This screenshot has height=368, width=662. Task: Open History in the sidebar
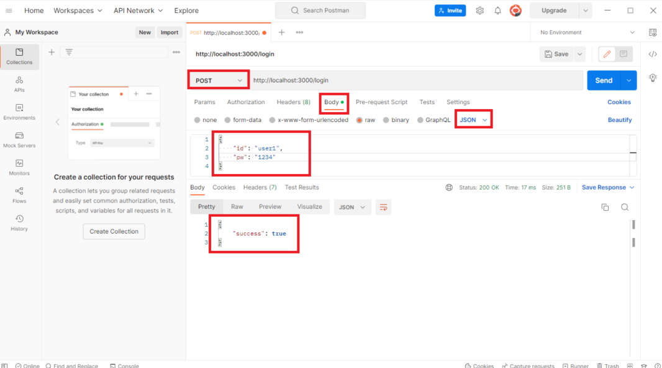[19, 223]
